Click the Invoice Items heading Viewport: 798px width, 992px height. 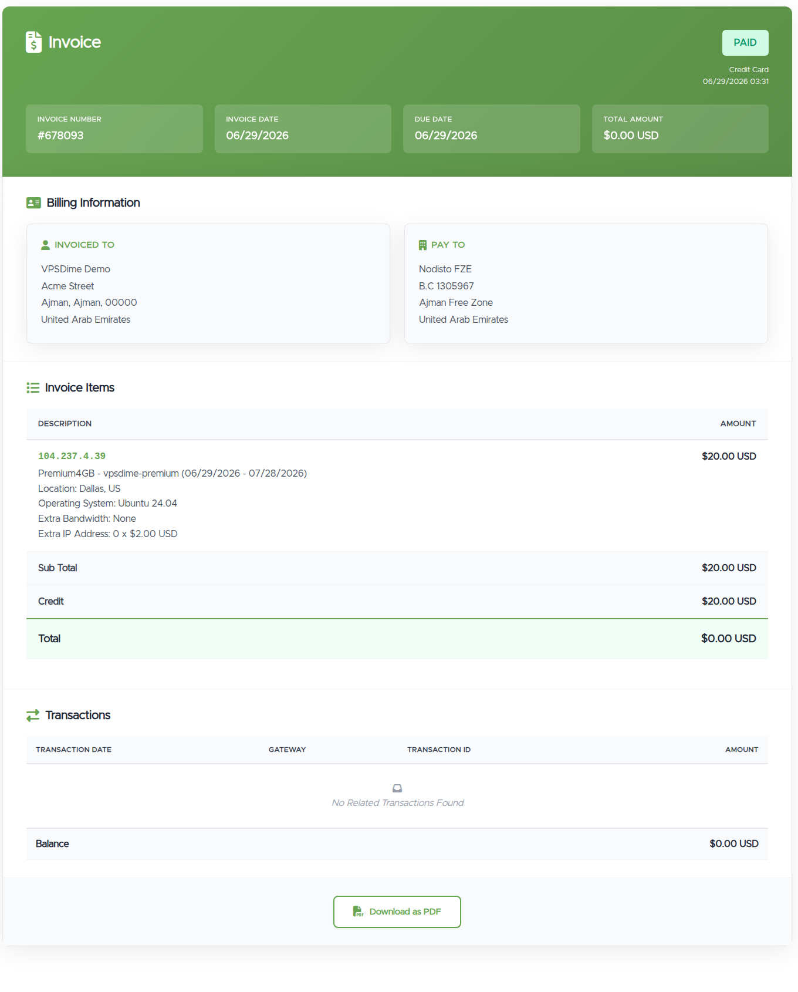(80, 387)
